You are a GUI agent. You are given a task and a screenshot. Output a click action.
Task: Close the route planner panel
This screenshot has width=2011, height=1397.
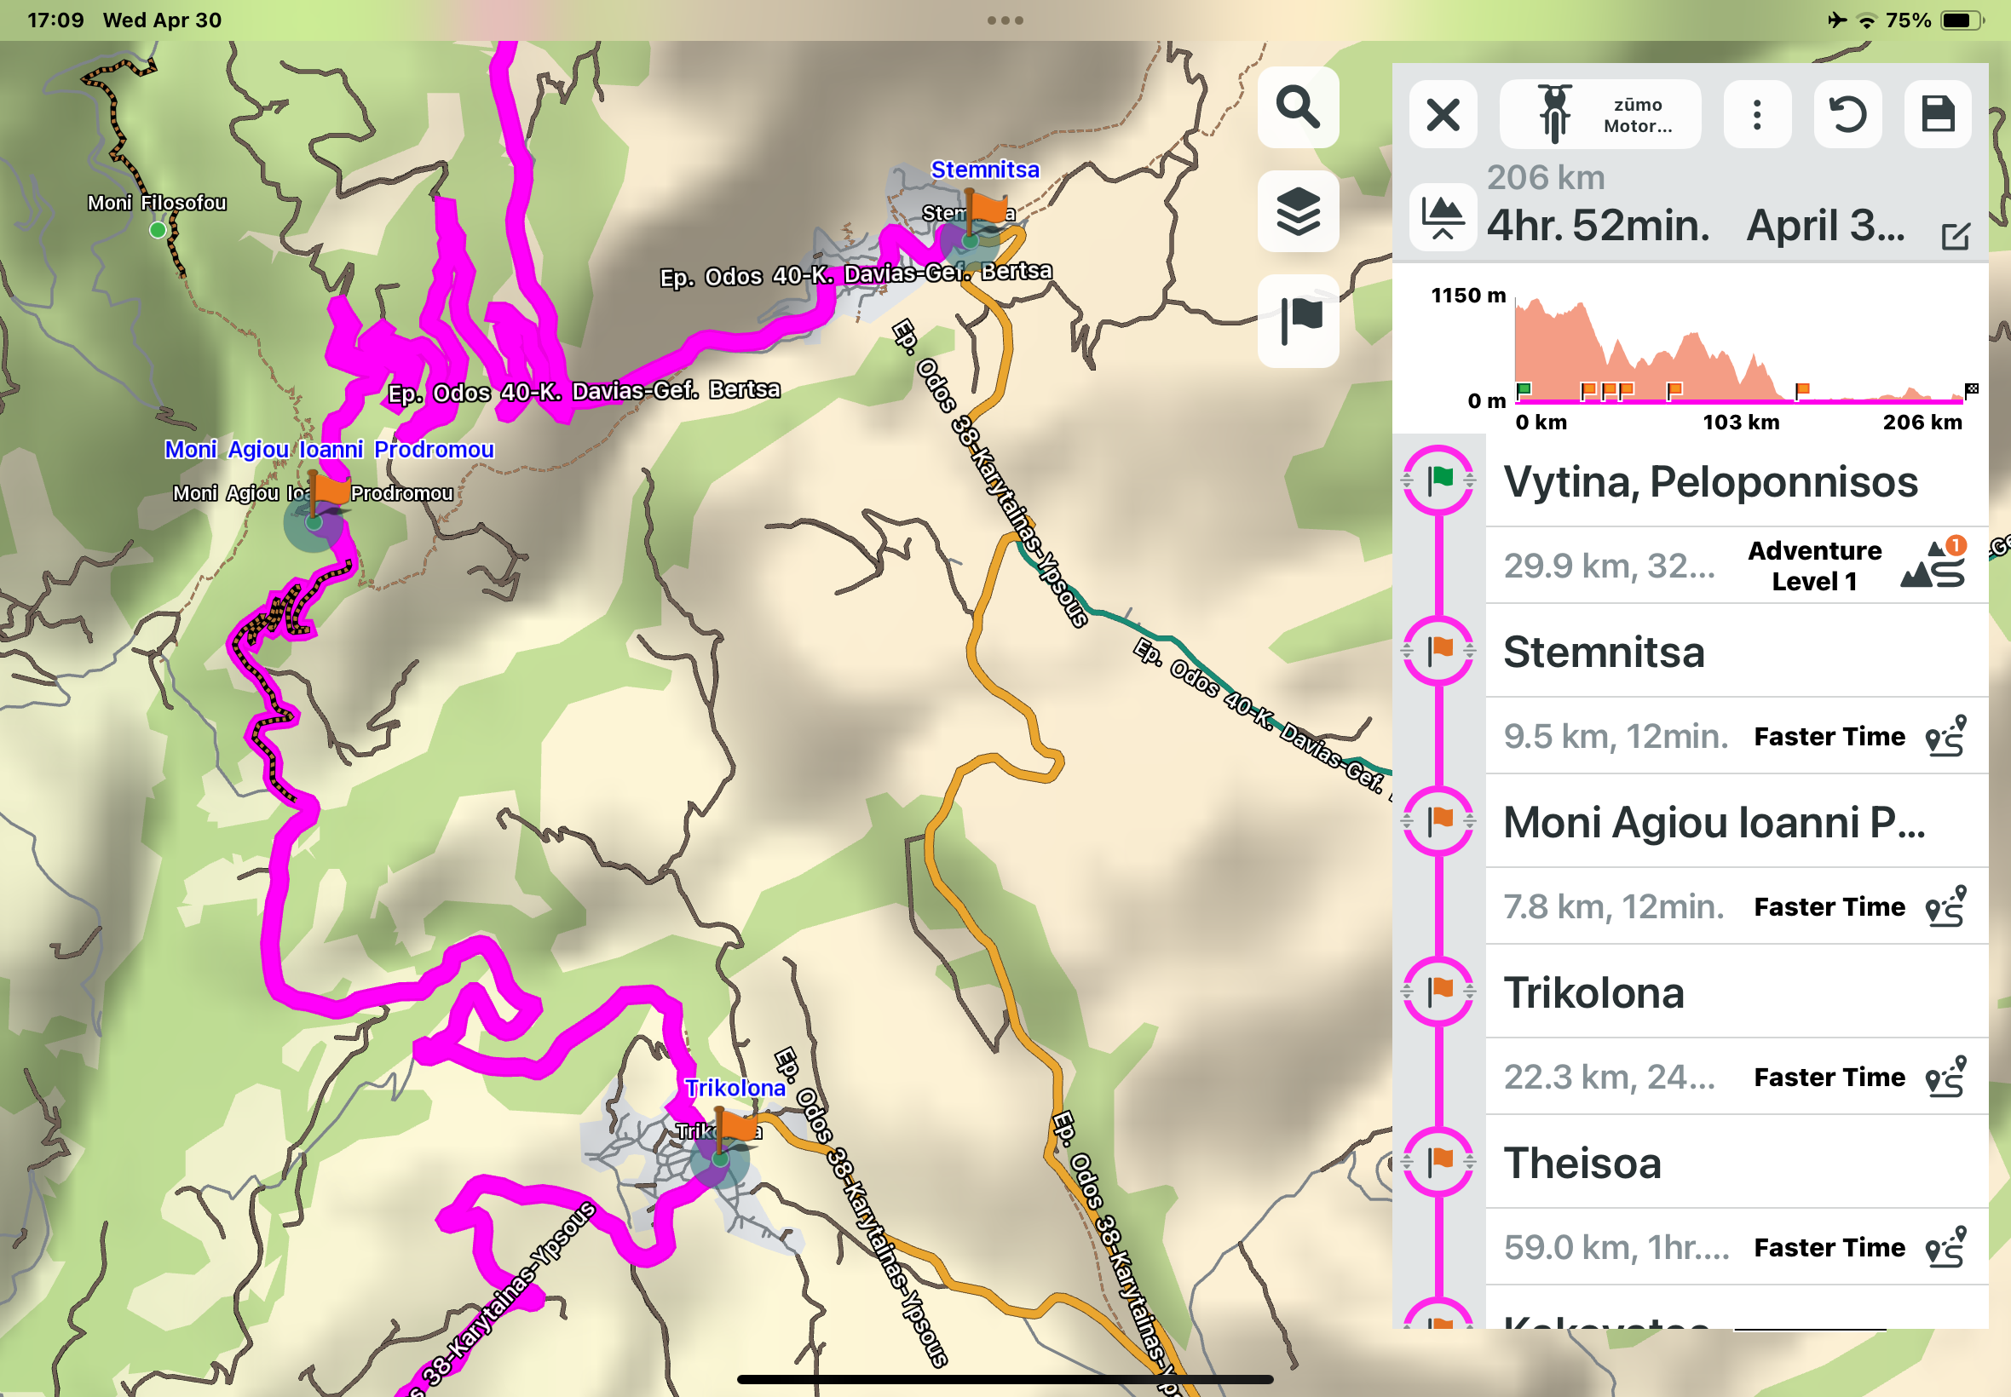[x=1443, y=115]
